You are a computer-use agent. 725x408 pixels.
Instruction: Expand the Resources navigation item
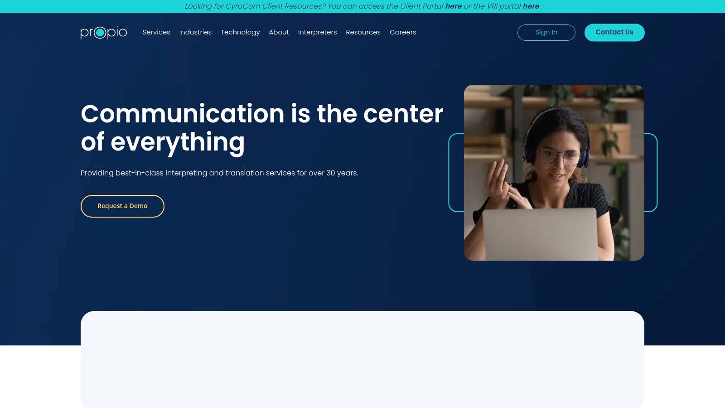(363, 32)
